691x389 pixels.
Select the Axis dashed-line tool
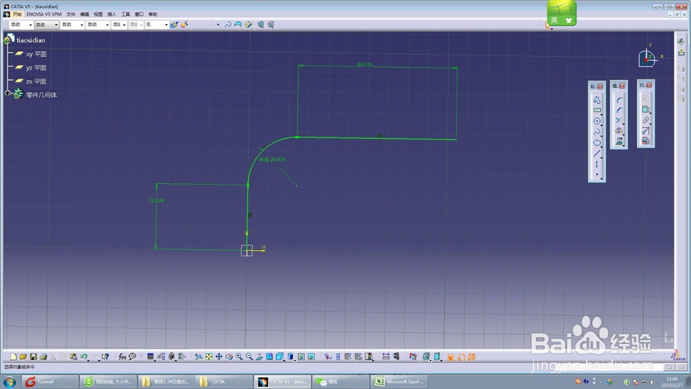tap(597, 164)
